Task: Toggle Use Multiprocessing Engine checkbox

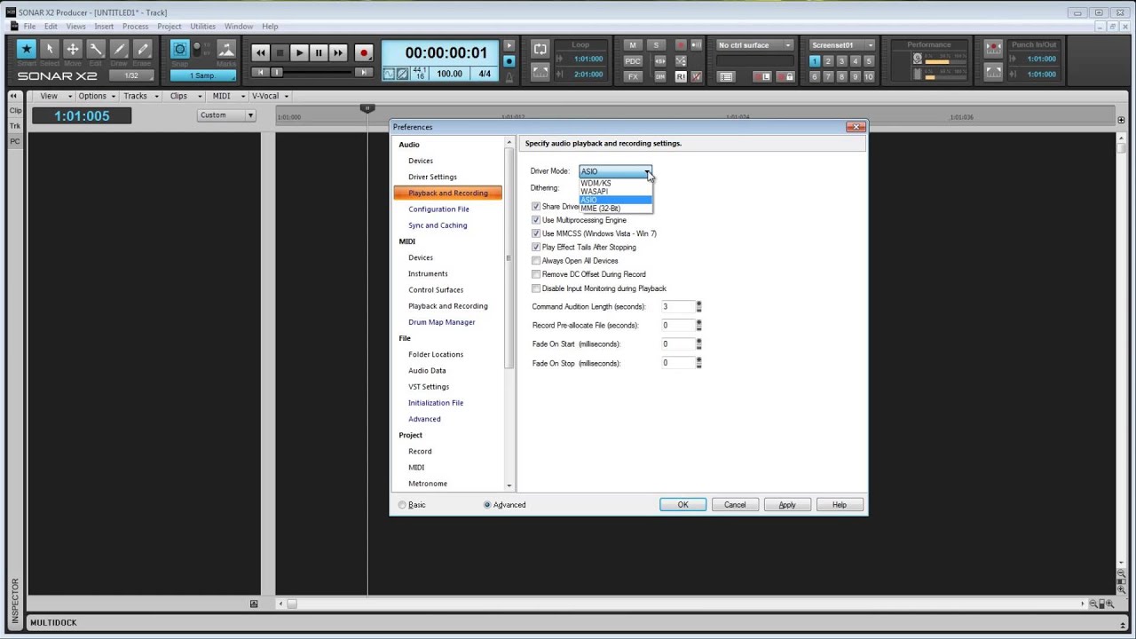Action: point(536,220)
